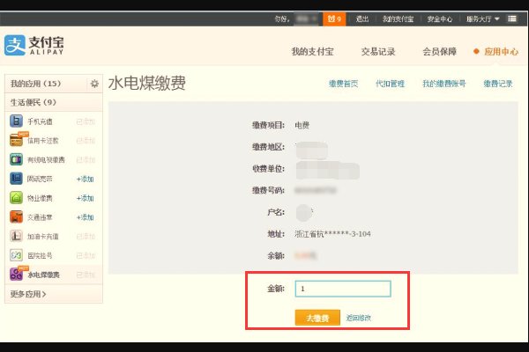Screen dimensions: 529x352
Task: Open 我的缴费账号 sub-navigation link
Action: pos(444,84)
